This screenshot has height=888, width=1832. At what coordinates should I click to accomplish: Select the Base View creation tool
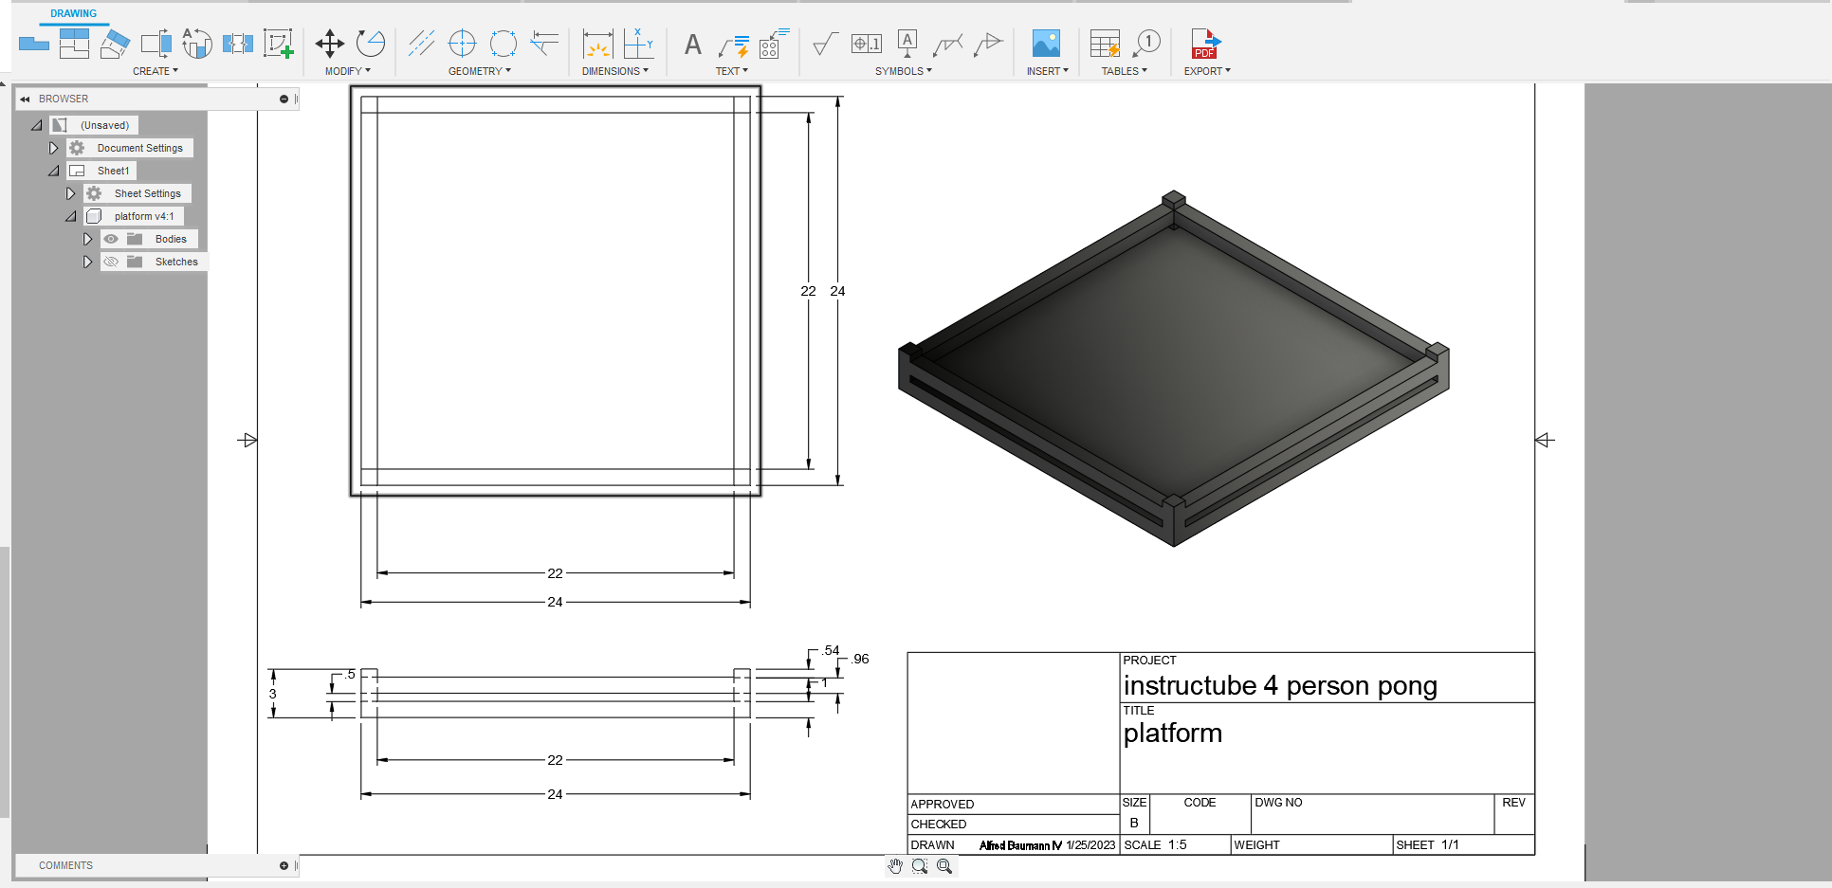point(33,44)
